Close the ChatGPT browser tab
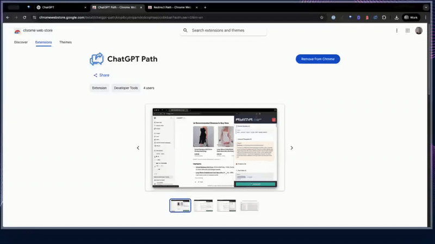Image resolution: width=435 pixels, height=244 pixels. pyautogui.click(x=85, y=8)
